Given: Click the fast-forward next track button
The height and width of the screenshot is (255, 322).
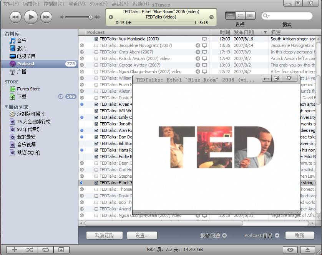Looking at the screenshot, I should (x=46, y=17).
